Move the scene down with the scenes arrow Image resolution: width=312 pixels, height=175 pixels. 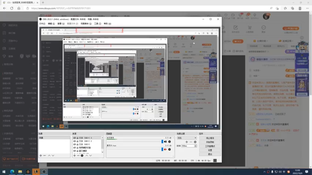click(x=53, y=156)
